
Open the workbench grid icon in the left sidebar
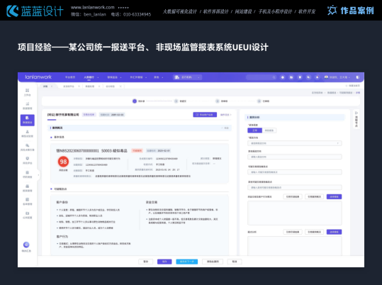(27, 92)
